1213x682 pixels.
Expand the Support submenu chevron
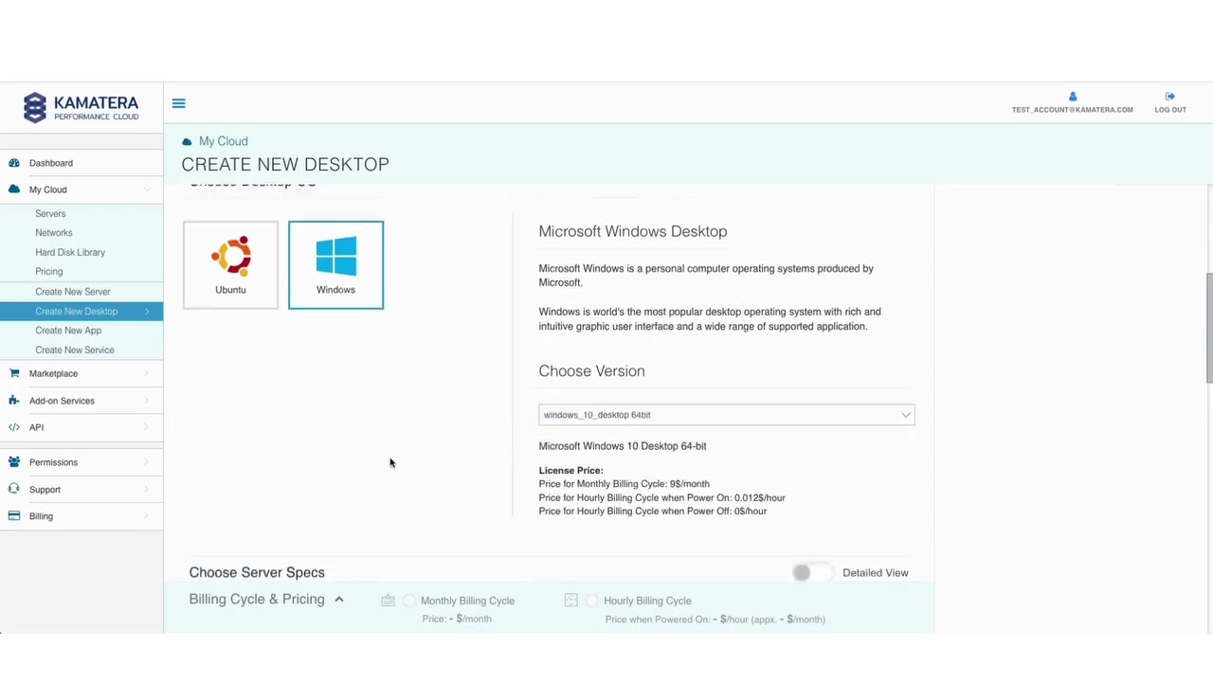tap(147, 489)
